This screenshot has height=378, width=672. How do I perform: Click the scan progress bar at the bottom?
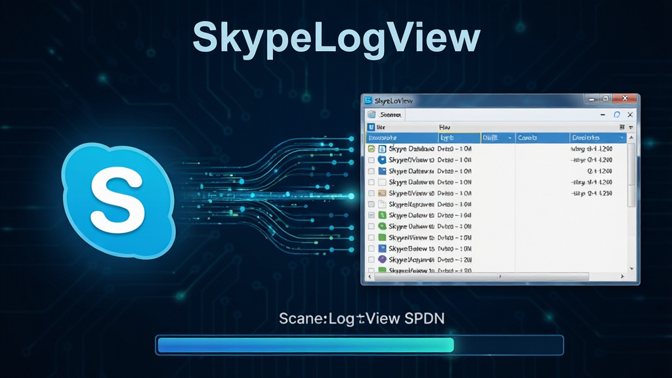pos(359,345)
